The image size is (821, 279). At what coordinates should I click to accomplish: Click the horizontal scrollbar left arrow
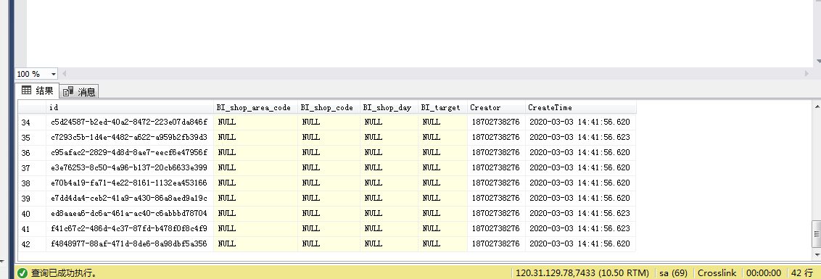(65, 74)
